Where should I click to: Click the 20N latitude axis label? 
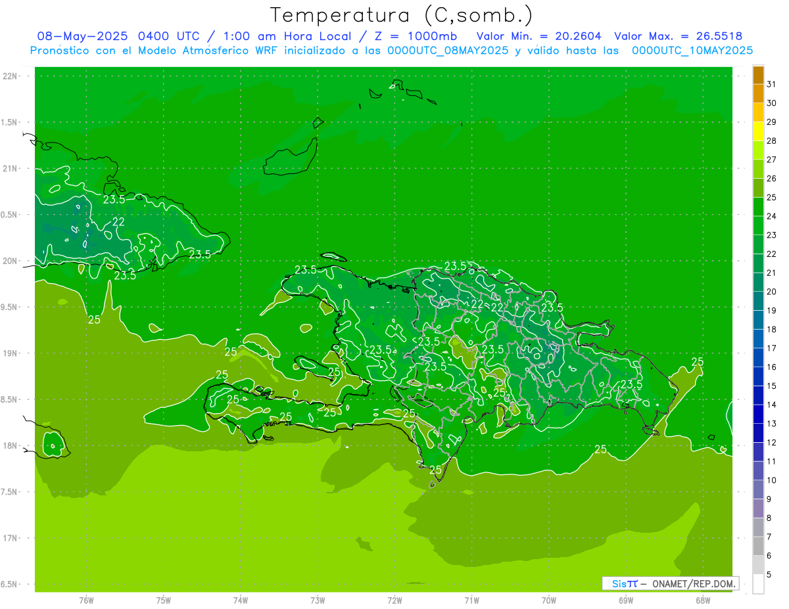(x=11, y=261)
